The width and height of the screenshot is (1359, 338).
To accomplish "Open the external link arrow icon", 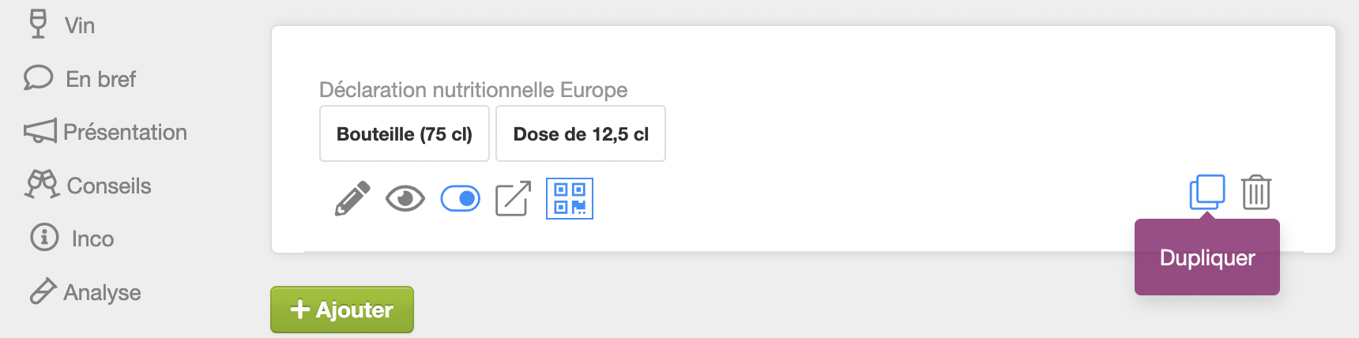I will [513, 198].
